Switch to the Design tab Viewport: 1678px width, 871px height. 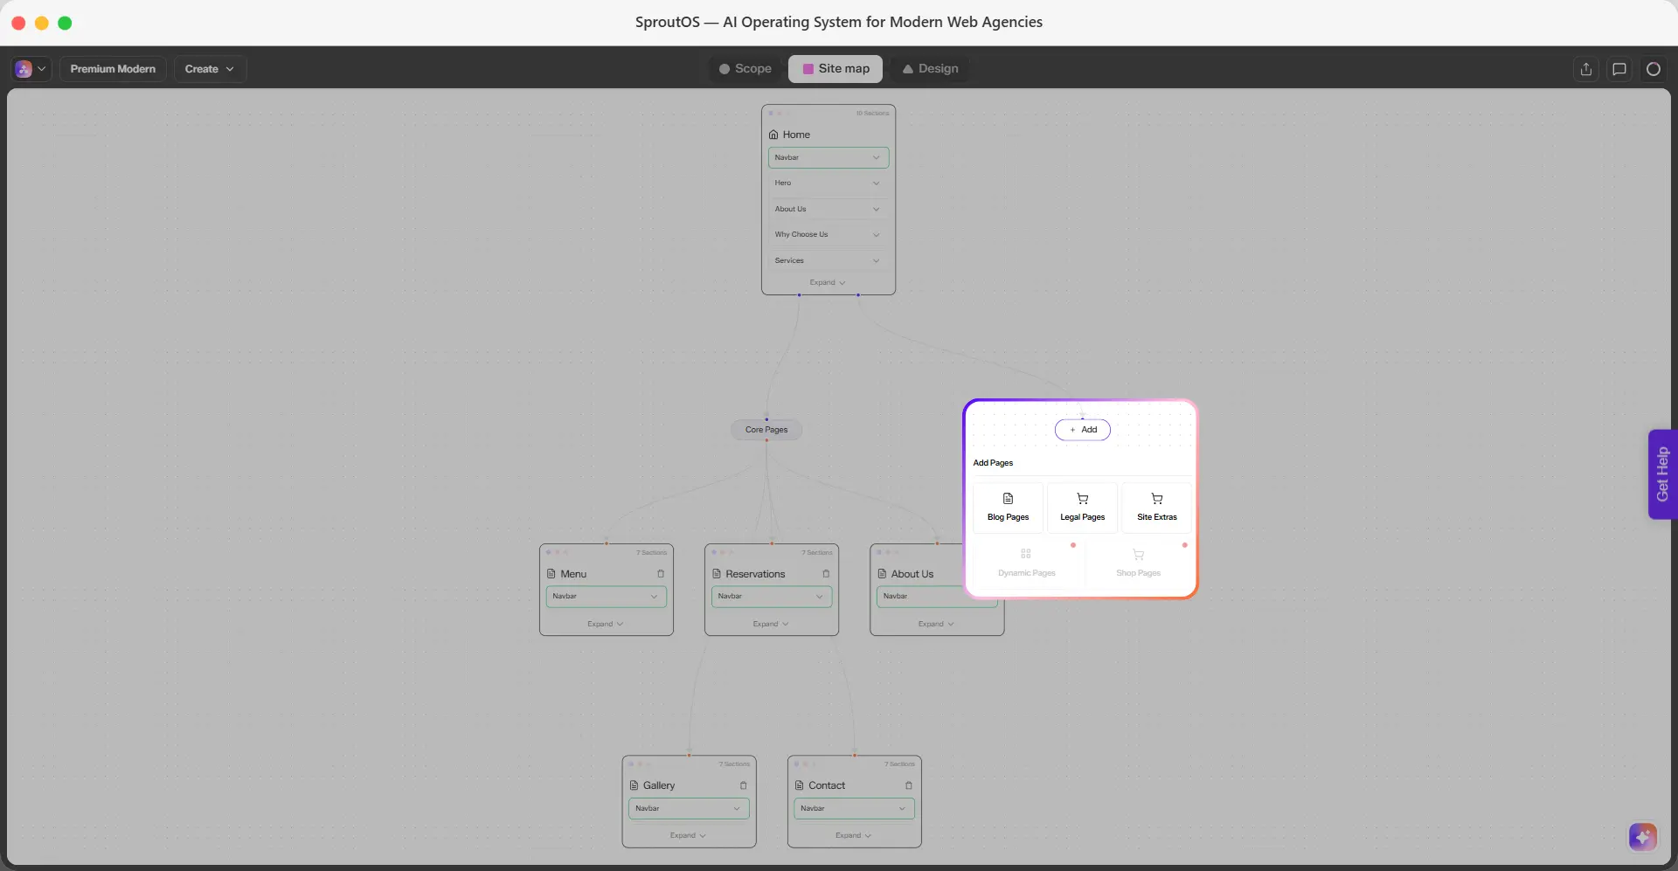point(930,69)
